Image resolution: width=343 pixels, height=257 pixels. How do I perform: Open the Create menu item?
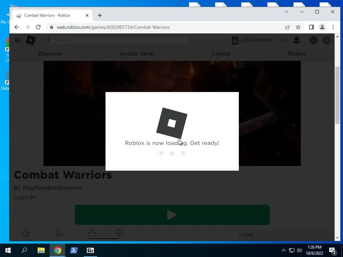[221, 54]
